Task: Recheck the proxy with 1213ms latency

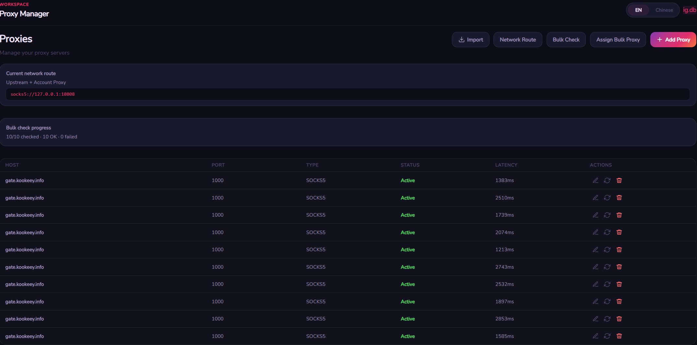Action: click(x=607, y=250)
